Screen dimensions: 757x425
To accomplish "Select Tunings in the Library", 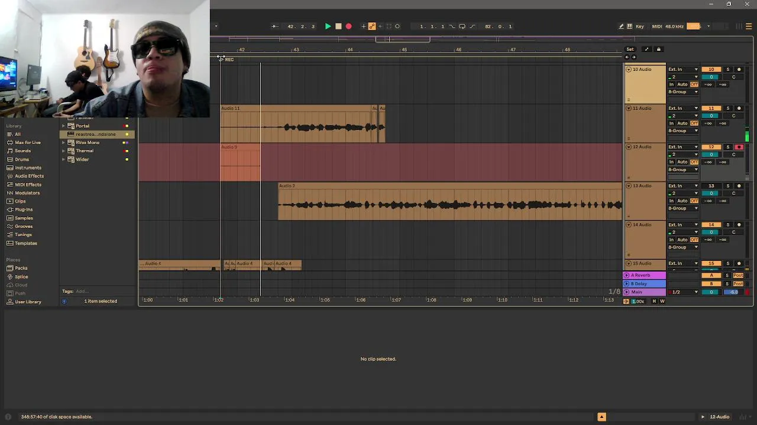I will point(23,235).
